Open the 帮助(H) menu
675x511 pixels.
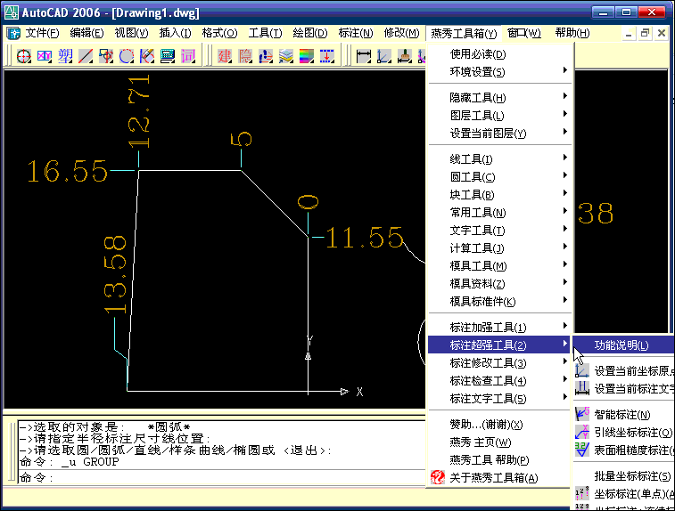point(572,33)
